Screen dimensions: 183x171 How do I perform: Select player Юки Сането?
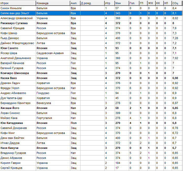(9, 48)
